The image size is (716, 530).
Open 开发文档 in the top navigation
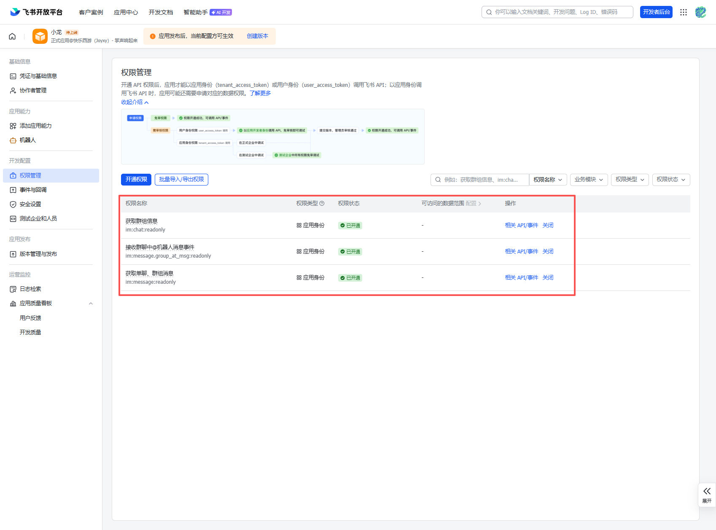[x=161, y=12]
